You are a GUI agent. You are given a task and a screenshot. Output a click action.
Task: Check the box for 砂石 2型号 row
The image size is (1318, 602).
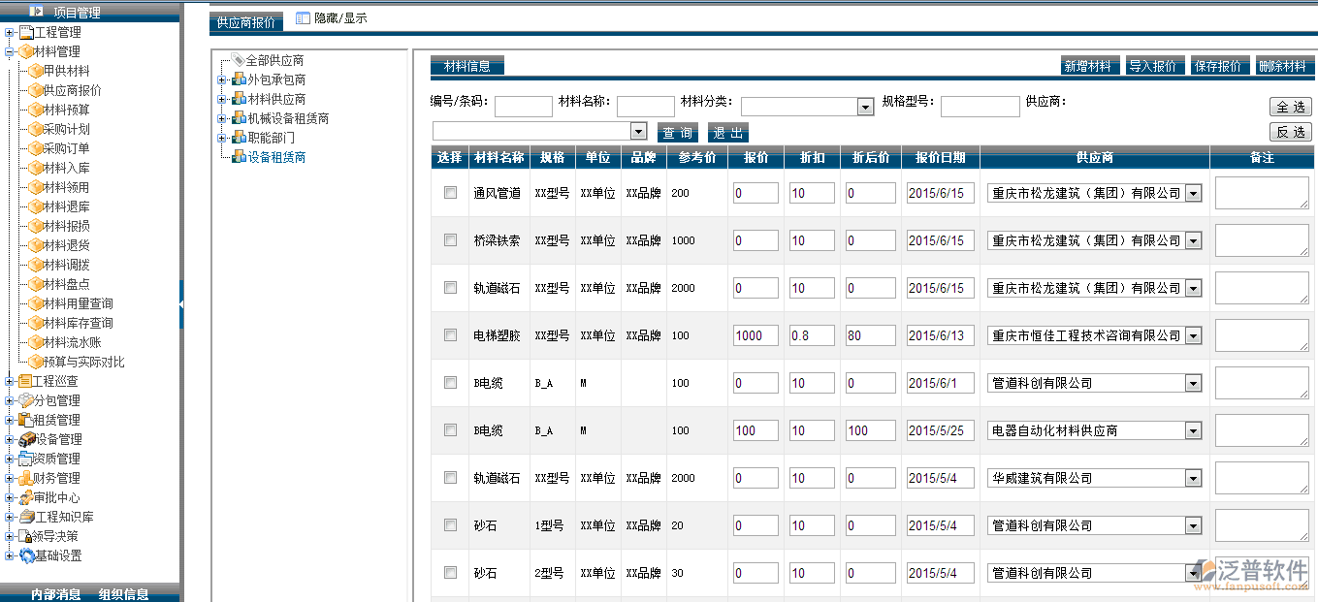pyautogui.click(x=450, y=572)
